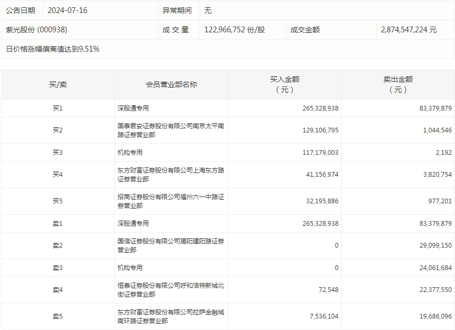This screenshot has width=455, height=330.
Task: Click the 成交量 label
Action: [x=176, y=30]
